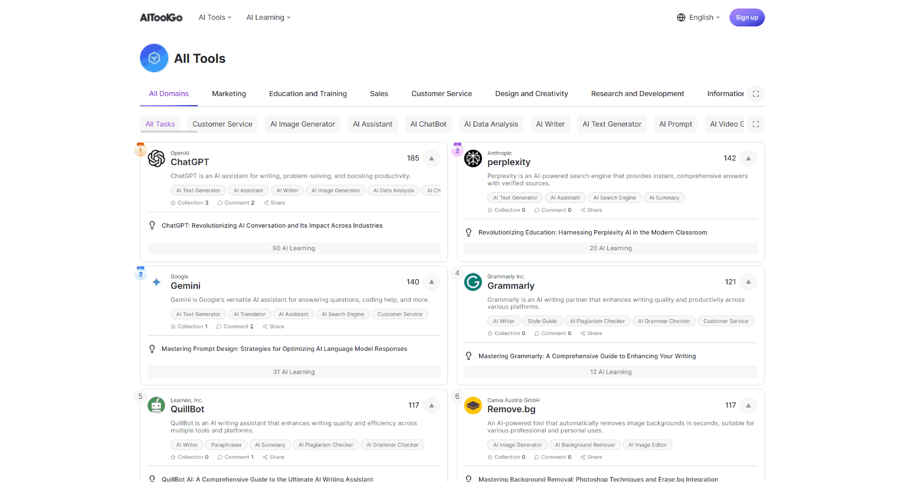This screenshot has height=482, width=904.
Task: Upvote ChatGPT with the arrow button
Action: point(432,159)
